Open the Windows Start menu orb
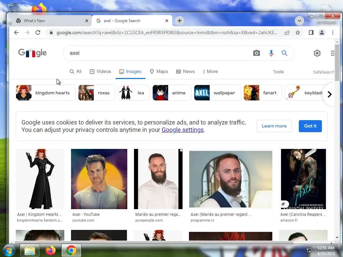This screenshot has height=257, width=343. pos(9,250)
